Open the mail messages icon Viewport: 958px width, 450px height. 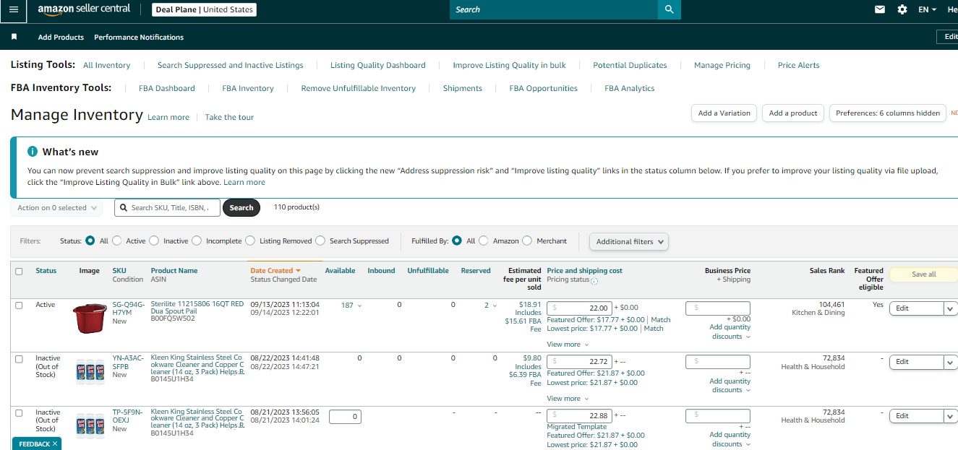[x=880, y=9]
